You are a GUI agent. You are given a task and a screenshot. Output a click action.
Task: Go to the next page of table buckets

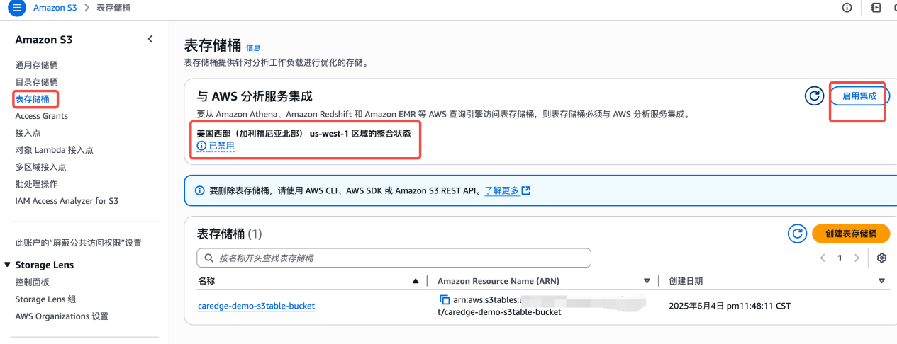point(857,258)
